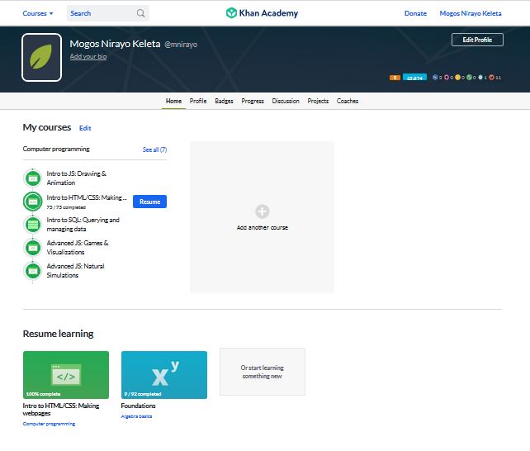The image size is (530, 451).
Task: Click the blue Resume button
Action: [149, 202]
